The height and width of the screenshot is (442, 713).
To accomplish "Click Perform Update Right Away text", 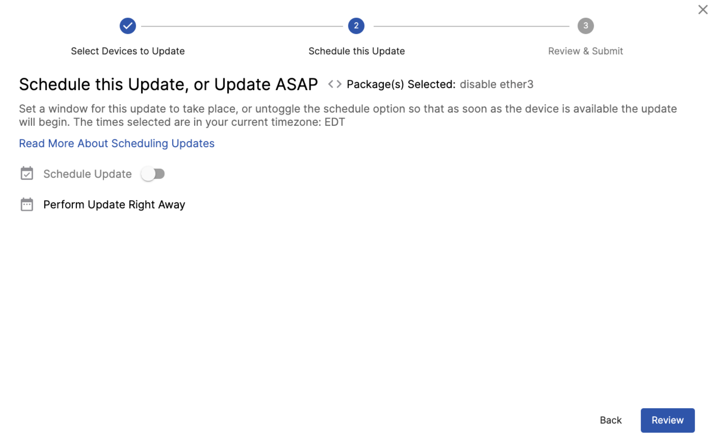I will point(114,204).
